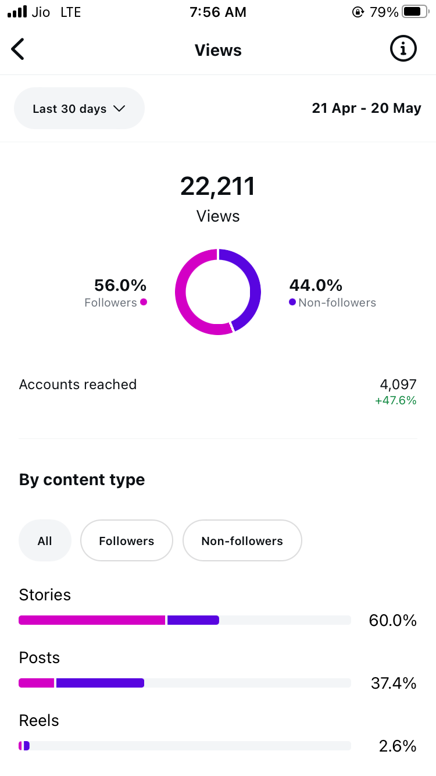The image size is (436, 776).
Task: Tap the Accounts reached row
Action: [218, 391]
